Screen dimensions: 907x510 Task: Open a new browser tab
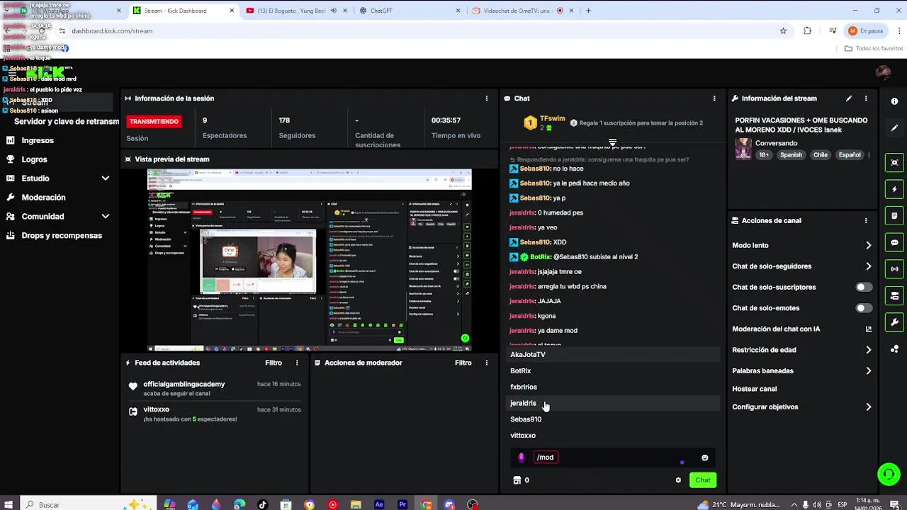(588, 11)
